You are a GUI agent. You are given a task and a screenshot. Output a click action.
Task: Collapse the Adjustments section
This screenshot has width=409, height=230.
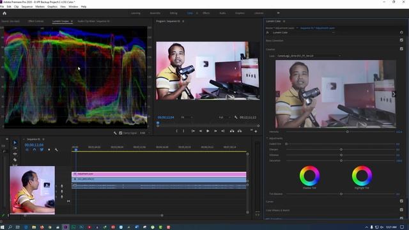point(267,138)
